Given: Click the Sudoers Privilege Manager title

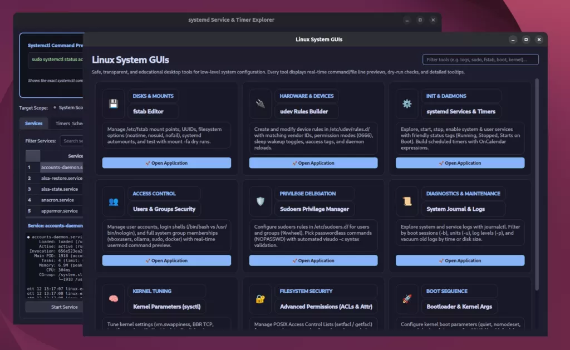Looking at the screenshot, I should 315,209.
